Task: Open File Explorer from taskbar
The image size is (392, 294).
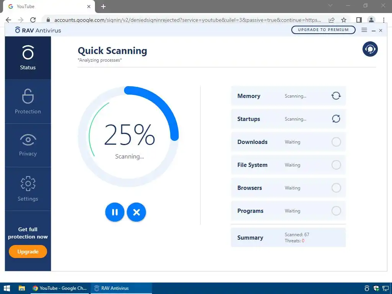Action: tap(22, 288)
